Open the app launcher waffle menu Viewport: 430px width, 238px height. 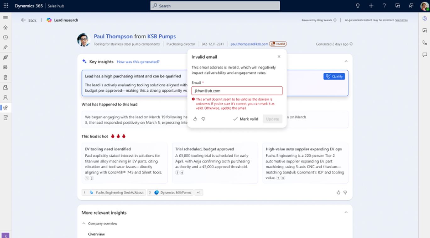tap(6, 6)
